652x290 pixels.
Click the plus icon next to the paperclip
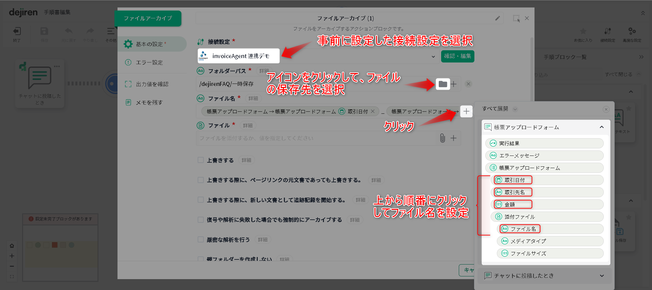tap(454, 138)
